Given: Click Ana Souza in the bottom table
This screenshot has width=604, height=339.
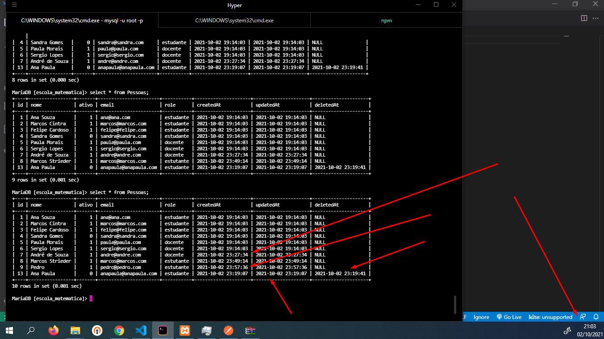Looking at the screenshot, I should [x=43, y=217].
